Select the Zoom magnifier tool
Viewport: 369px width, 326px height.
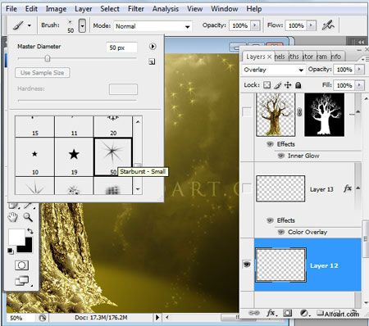coord(28,217)
